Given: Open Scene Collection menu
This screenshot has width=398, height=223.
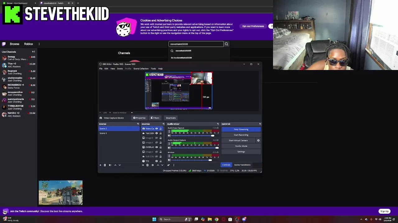Looking at the screenshot, I should 141,69.
